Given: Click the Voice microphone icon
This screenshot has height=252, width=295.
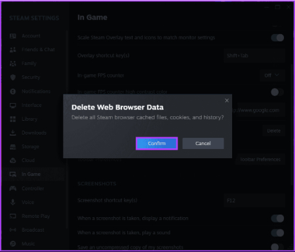Looking at the screenshot, I should (13, 202).
